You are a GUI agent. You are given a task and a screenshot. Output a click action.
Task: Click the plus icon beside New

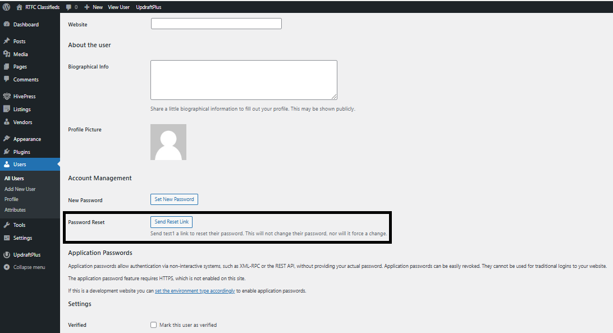click(87, 7)
